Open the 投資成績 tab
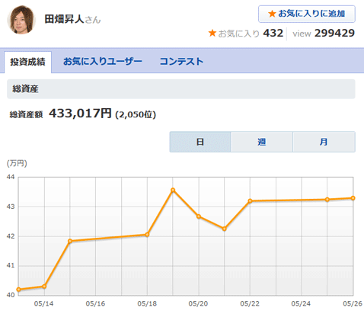The width and height of the screenshot is (364, 314). pos(27,62)
